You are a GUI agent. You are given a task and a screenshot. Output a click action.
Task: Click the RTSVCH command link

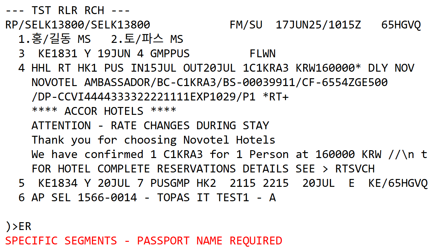click(355, 169)
